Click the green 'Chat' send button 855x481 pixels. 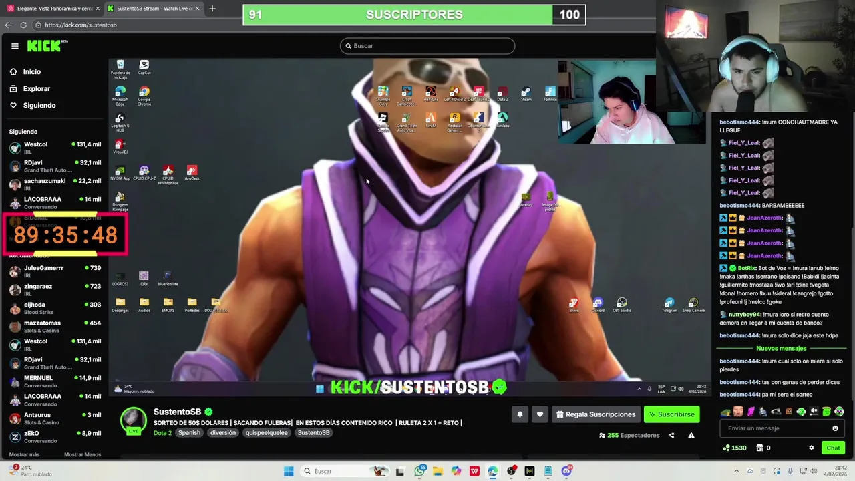(x=834, y=448)
